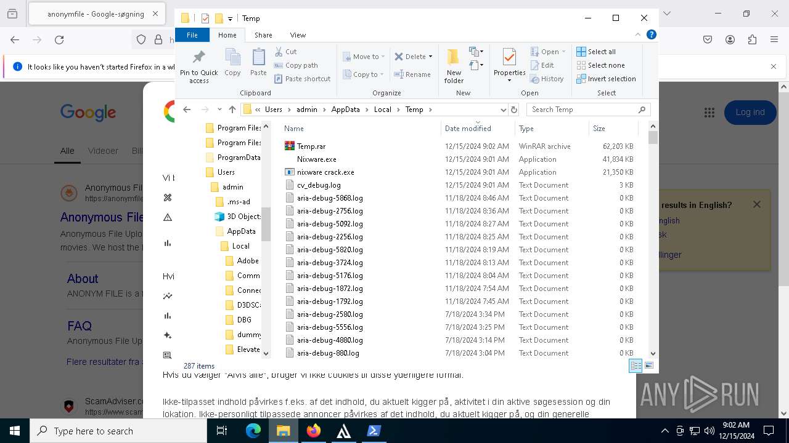Select the Temp.rar file
The width and height of the screenshot is (789, 443).
[x=311, y=146]
